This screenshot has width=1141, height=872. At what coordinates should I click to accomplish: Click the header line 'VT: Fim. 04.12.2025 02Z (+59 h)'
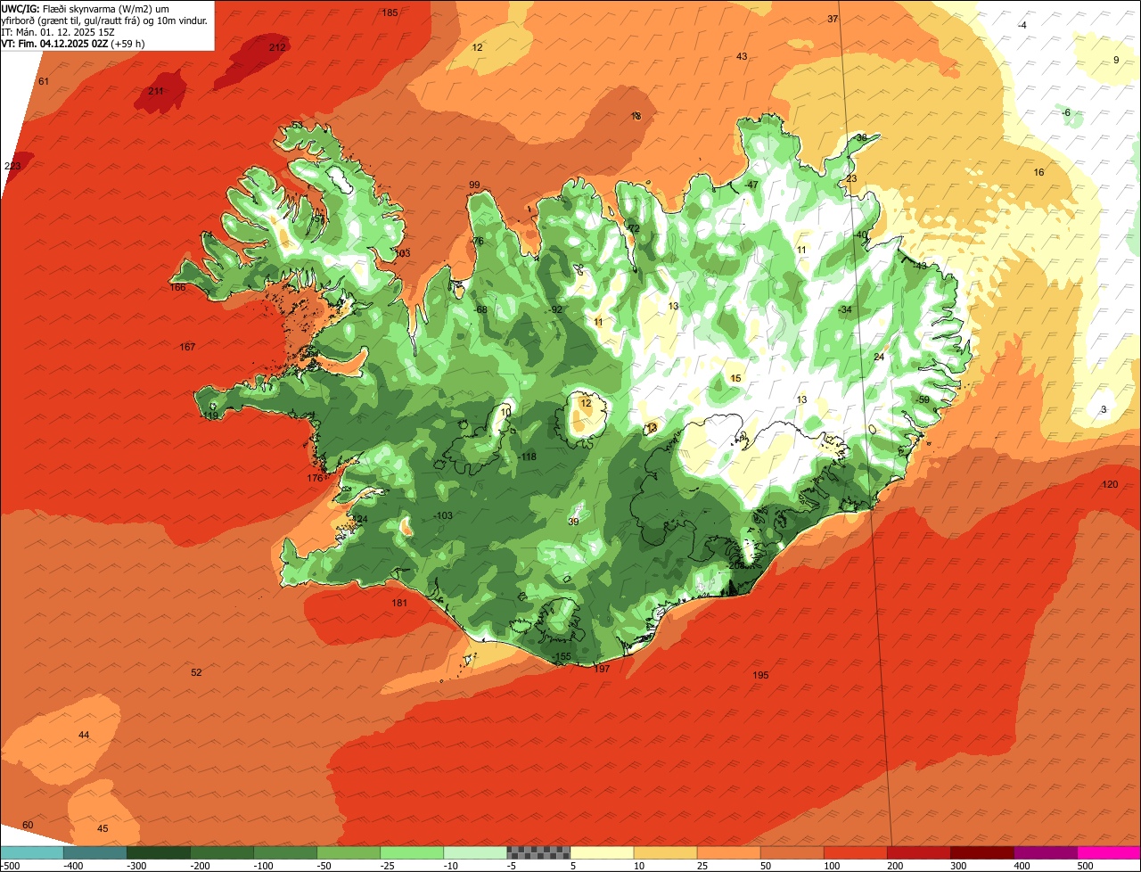(73, 43)
